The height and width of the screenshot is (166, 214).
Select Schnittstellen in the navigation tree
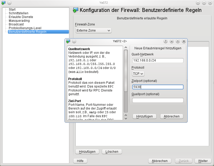click(x=19, y=13)
